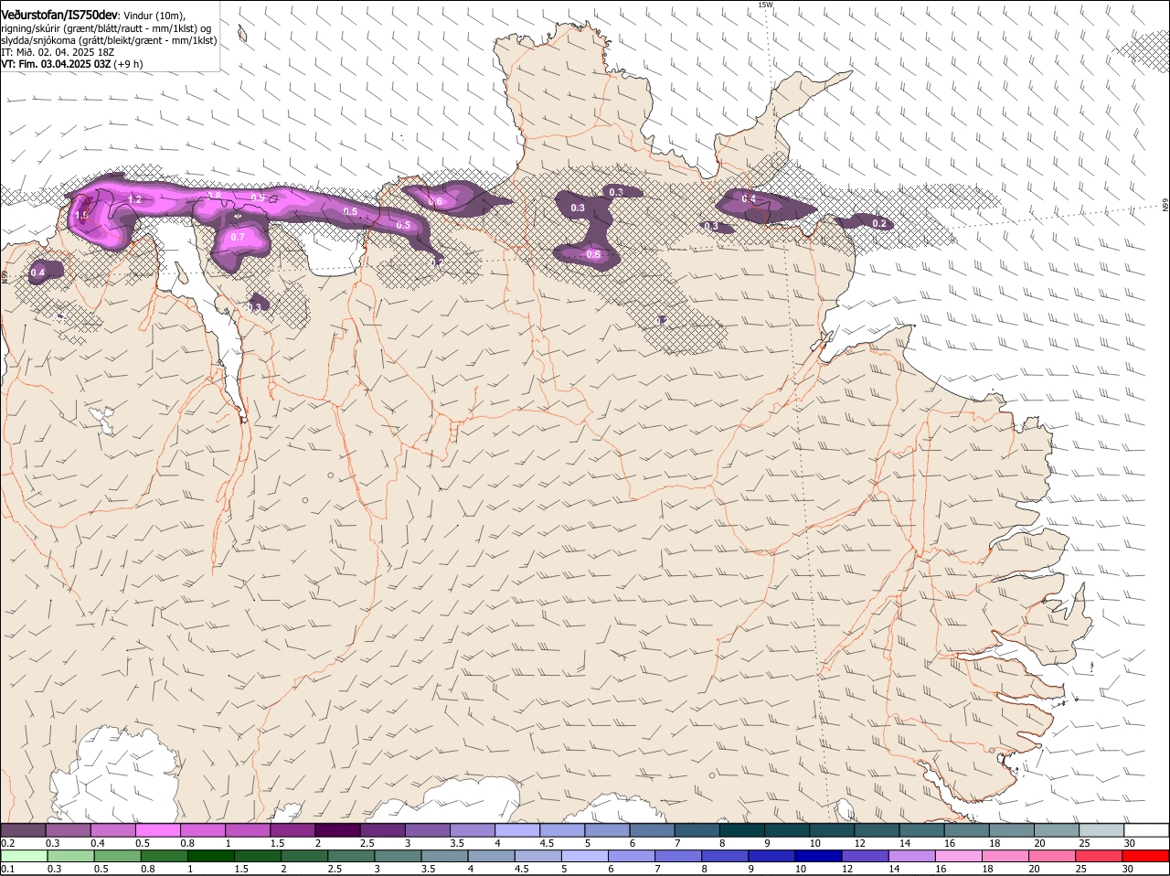Click the 1.9 snowfall value on map
1170x876 pixels.
(81, 216)
